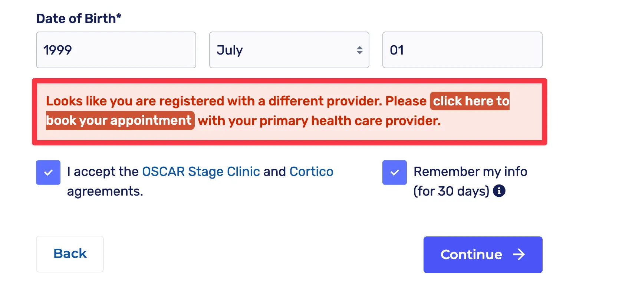Click the word 'agreements.' below the checkbox label
Viewport: 619px width, 291px height.
pyautogui.click(x=105, y=191)
